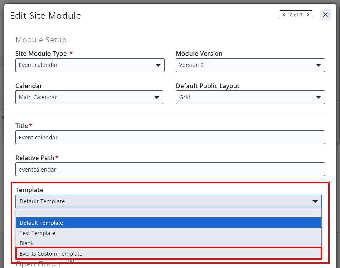The height and width of the screenshot is (268, 340).
Task: Close the Edit Site Module dialog
Action: point(325,15)
